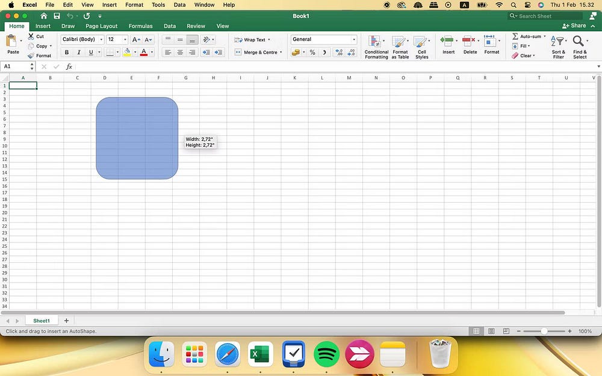
Task: Click the Delete Cells icon
Action: click(x=470, y=42)
